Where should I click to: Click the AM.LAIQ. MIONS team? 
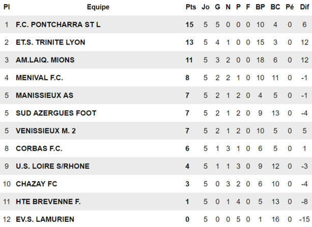[x=45, y=60]
